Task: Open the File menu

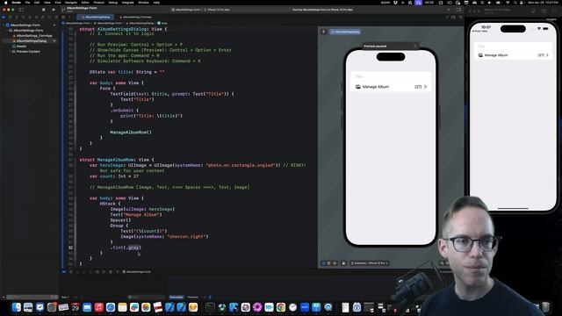Action: tap(27, 3)
